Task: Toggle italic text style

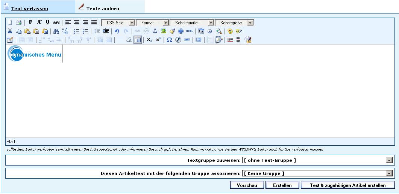Action: pos(39,22)
